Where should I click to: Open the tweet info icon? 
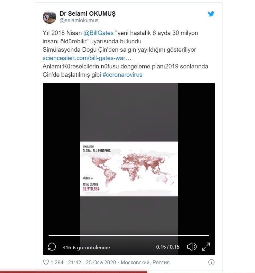(x=211, y=262)
